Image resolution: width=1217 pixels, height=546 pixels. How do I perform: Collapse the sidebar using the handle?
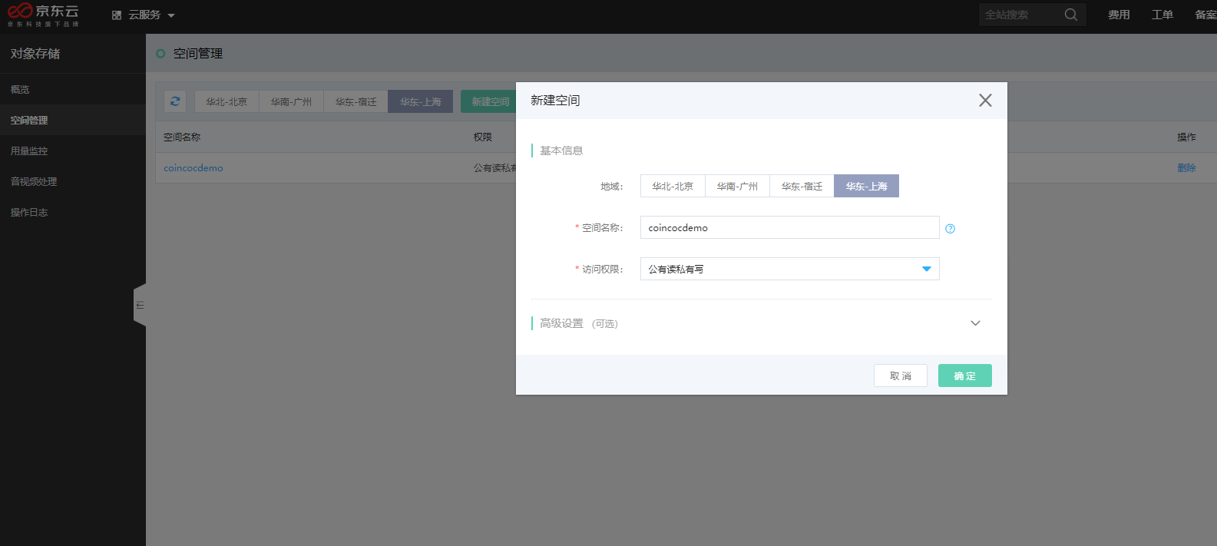click(x=140, y=306)
